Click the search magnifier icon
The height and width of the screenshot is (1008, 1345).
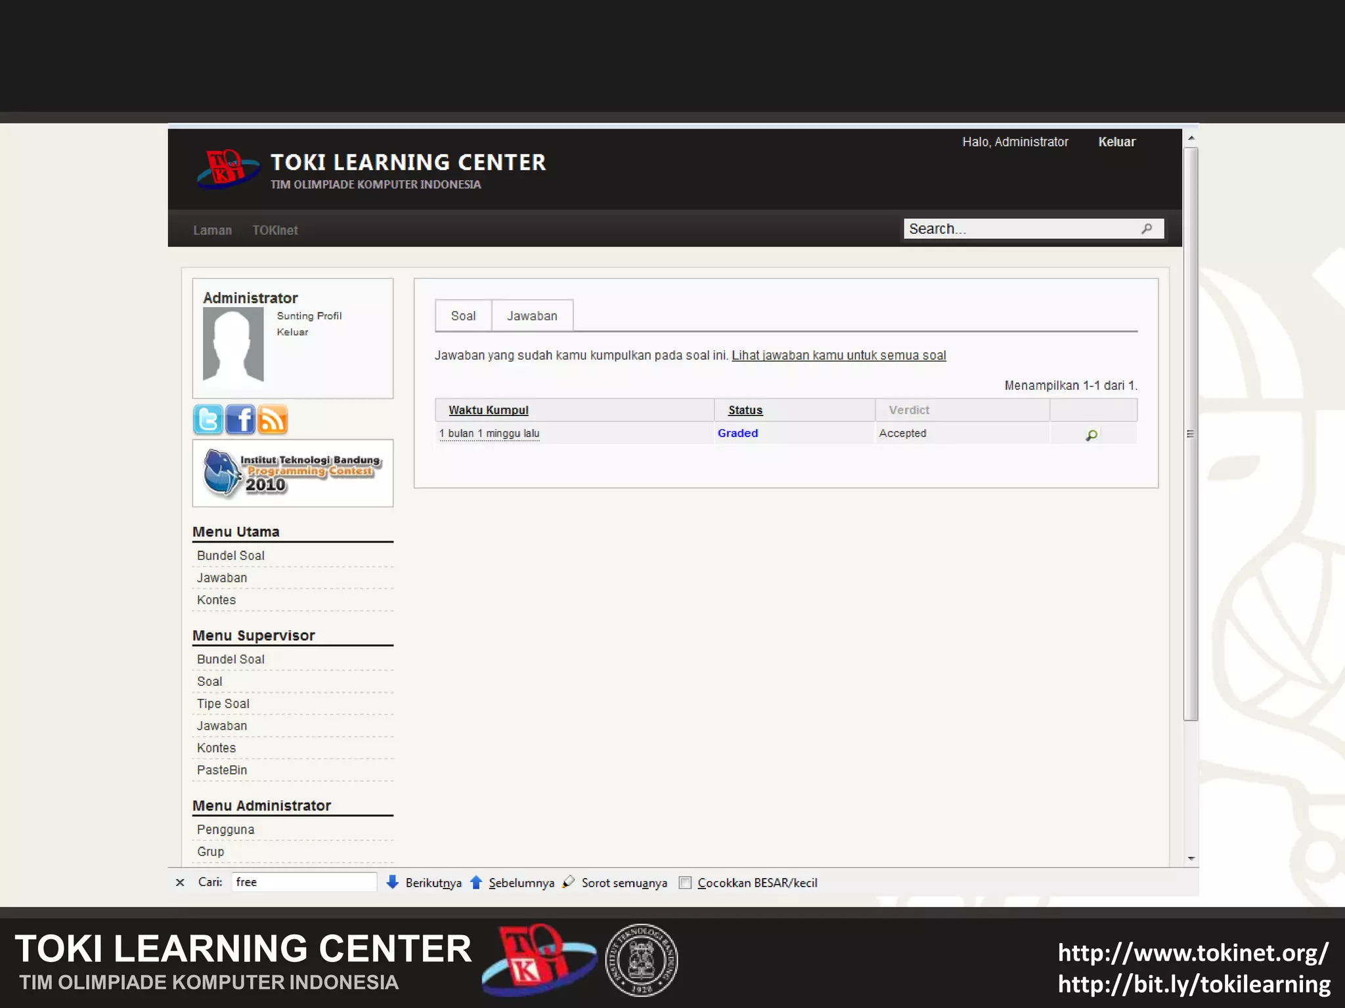(1147, 228)
